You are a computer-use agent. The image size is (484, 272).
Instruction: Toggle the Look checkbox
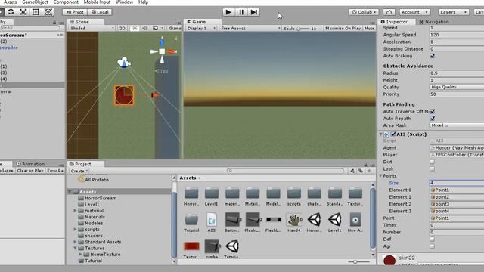[x=432, y=168]
